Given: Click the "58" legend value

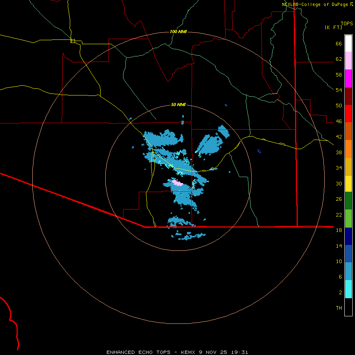Looking at the screenshot, I should [339, 75].
